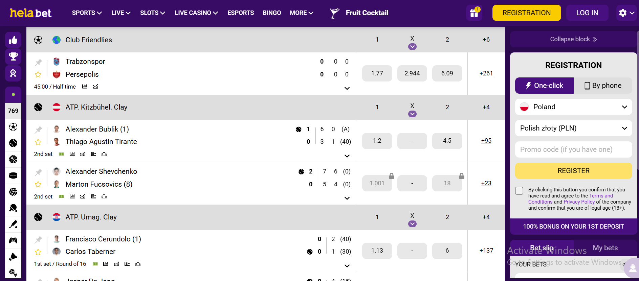Open the gift bonus icon
This screenshot has height=281, width=639.
[474, 13]
